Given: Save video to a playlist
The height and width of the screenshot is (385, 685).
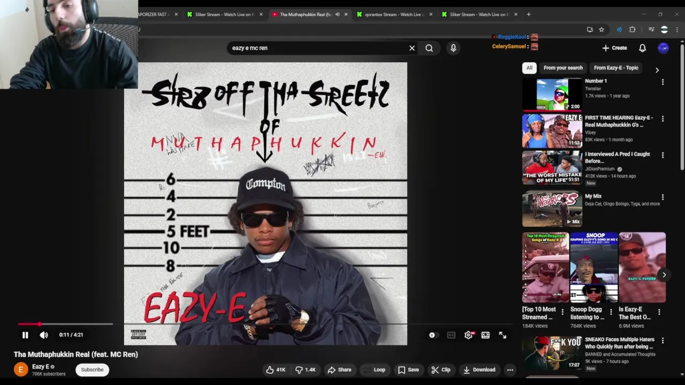Looking at the screenshot, I should (408, 369).
